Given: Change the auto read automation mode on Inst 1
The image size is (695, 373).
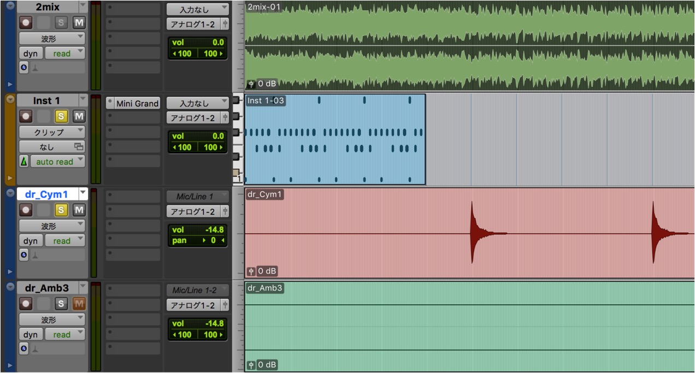Looking at the screenshot, I should click(58, 162).
